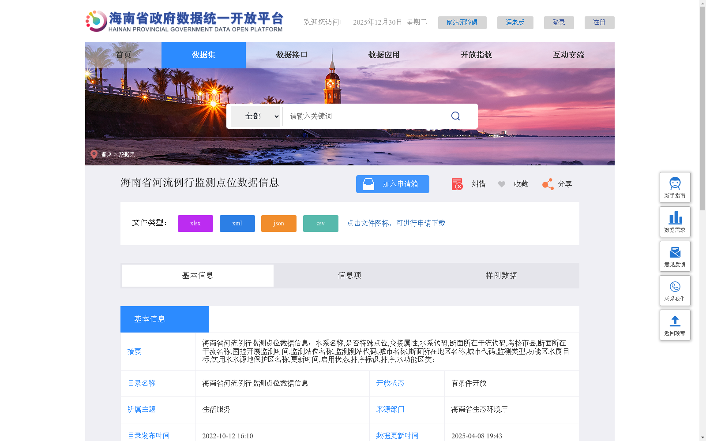Click the 目录名称 row label
This screenshot has width=706, height=441.
click(142, 383)
